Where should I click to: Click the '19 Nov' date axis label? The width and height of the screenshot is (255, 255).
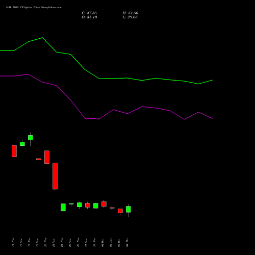pos(37,242)
